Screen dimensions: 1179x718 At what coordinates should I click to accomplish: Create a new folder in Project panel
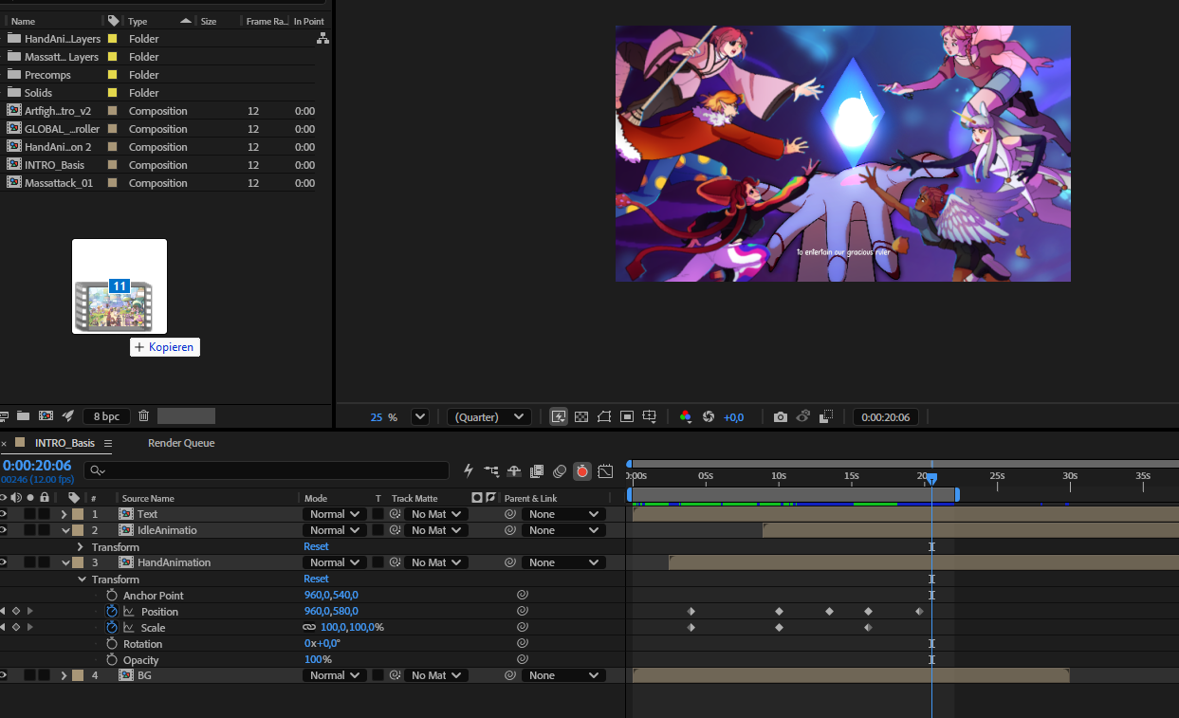(23, 416)
